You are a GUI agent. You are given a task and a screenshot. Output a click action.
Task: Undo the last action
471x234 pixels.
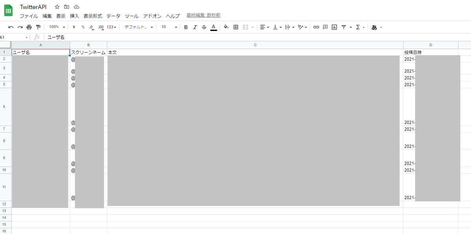point(11,27)
